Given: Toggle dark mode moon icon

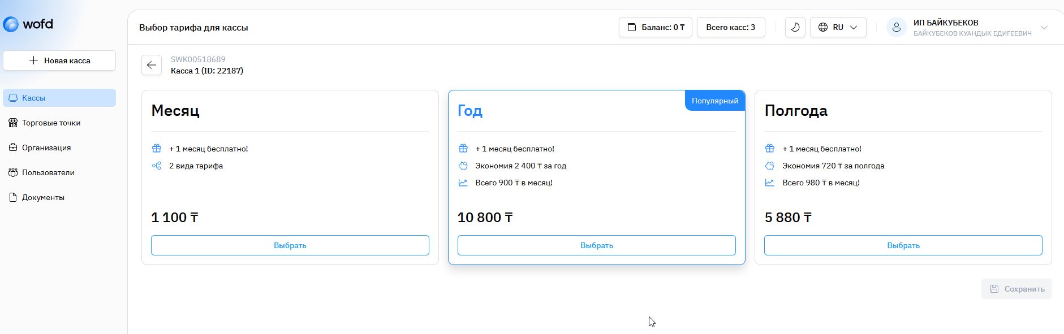Looking at the screenshot, I should pyautogui.click(x=795, y=27).
